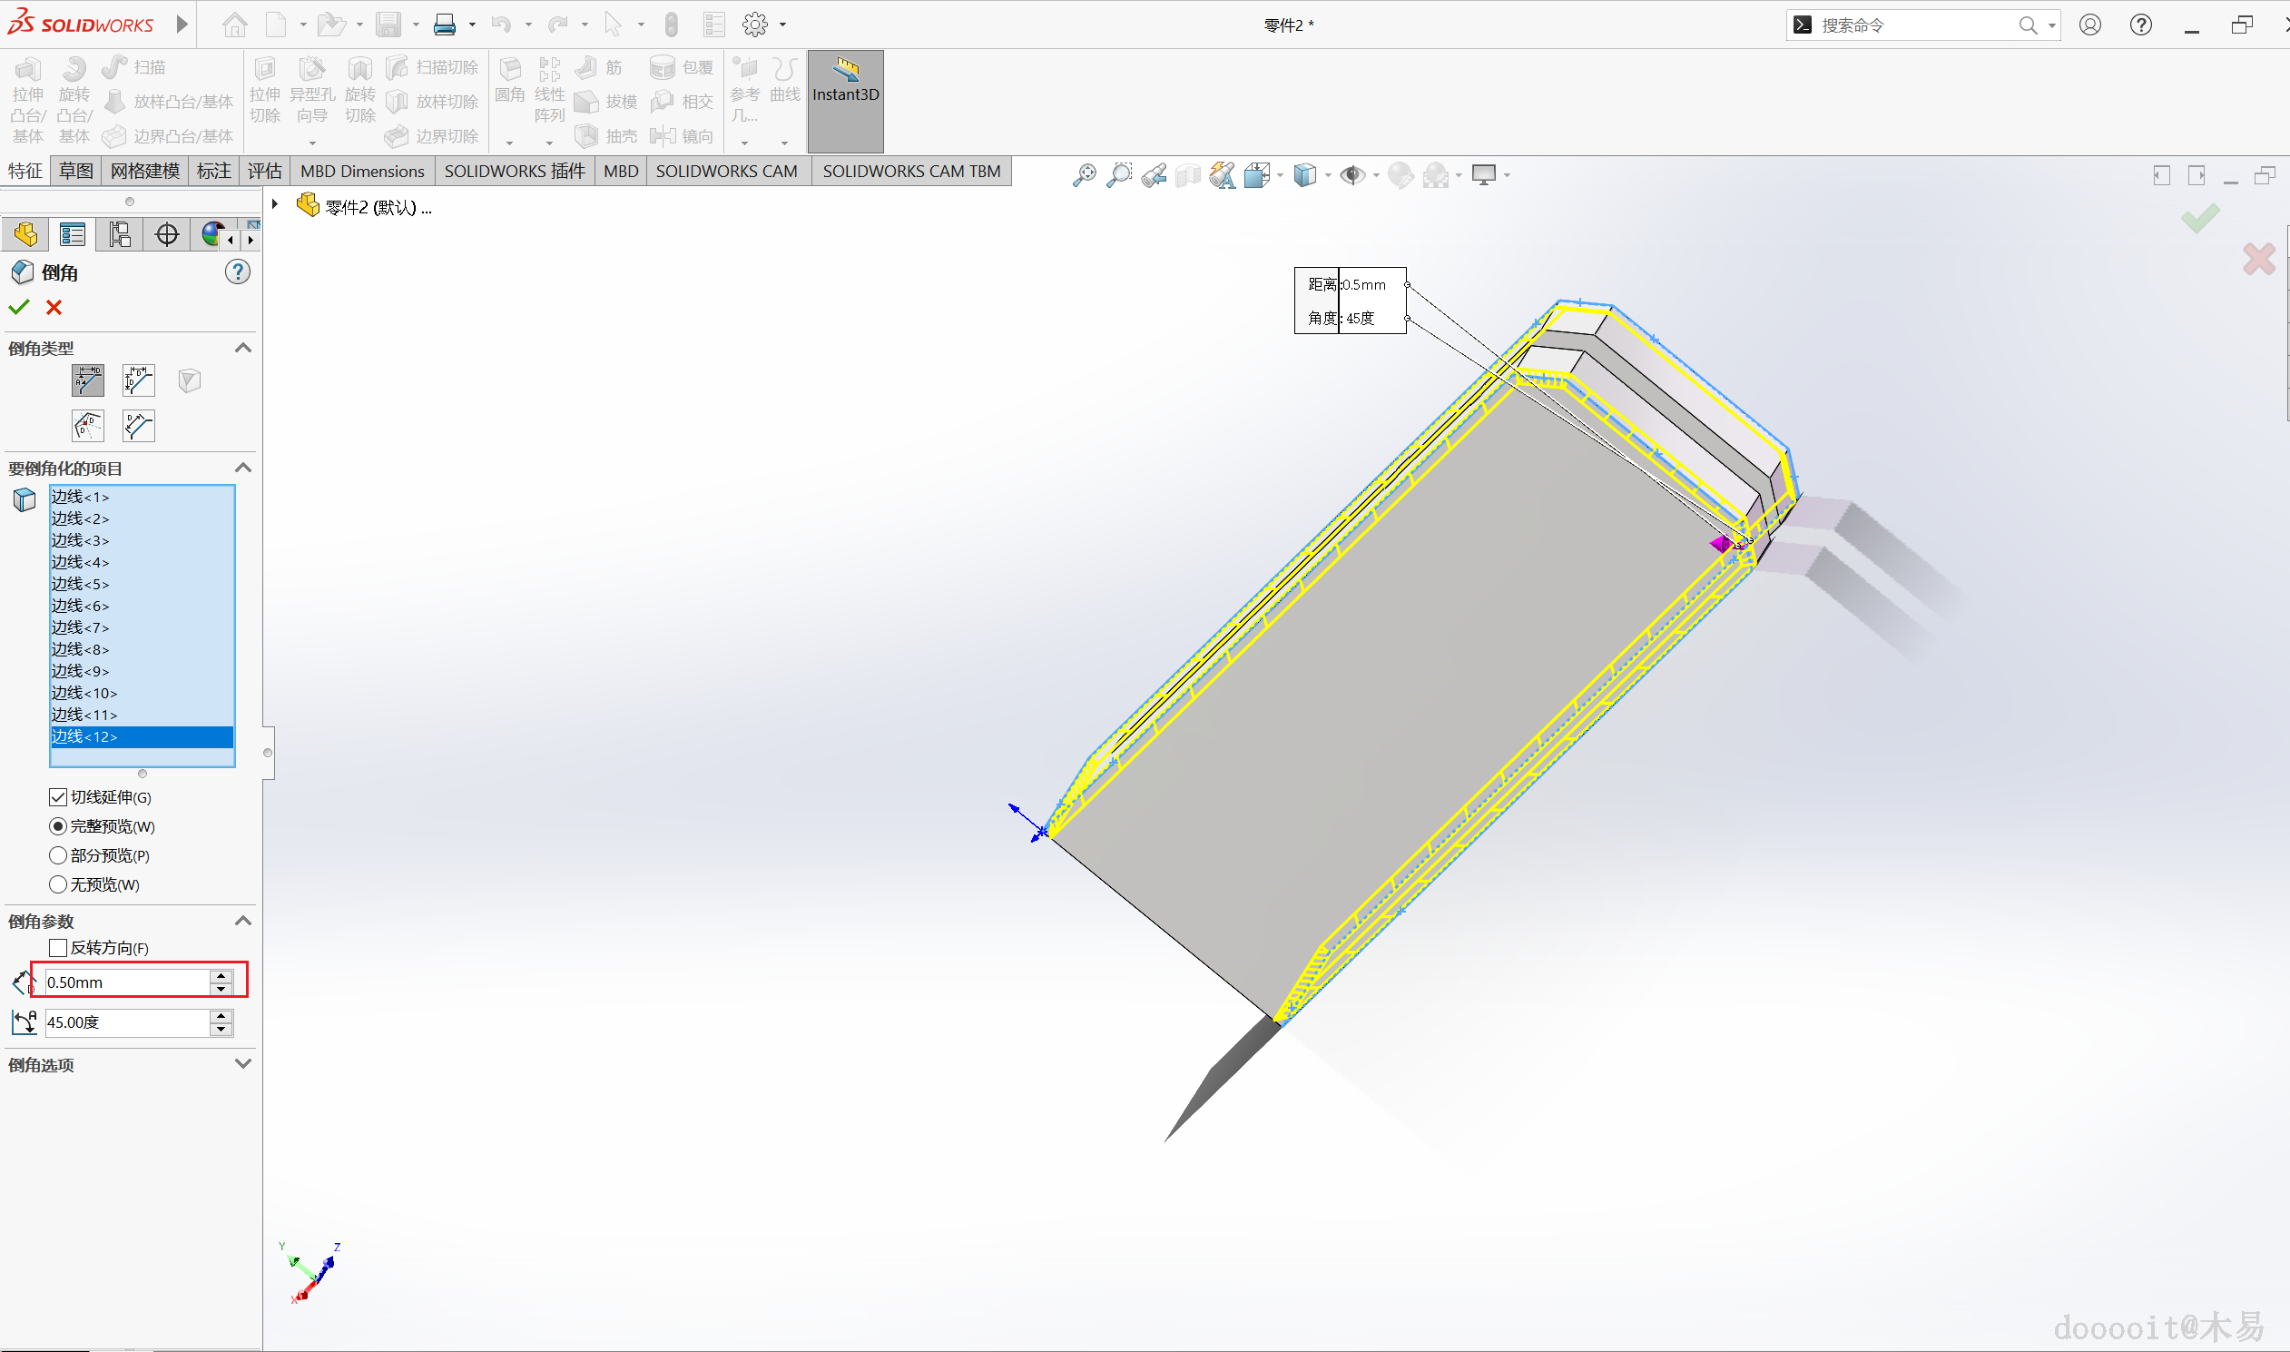The height and width of the screenshot is (1352, 2290).
Task: Switch to the 草图 tab
Action: coord(75,172)
